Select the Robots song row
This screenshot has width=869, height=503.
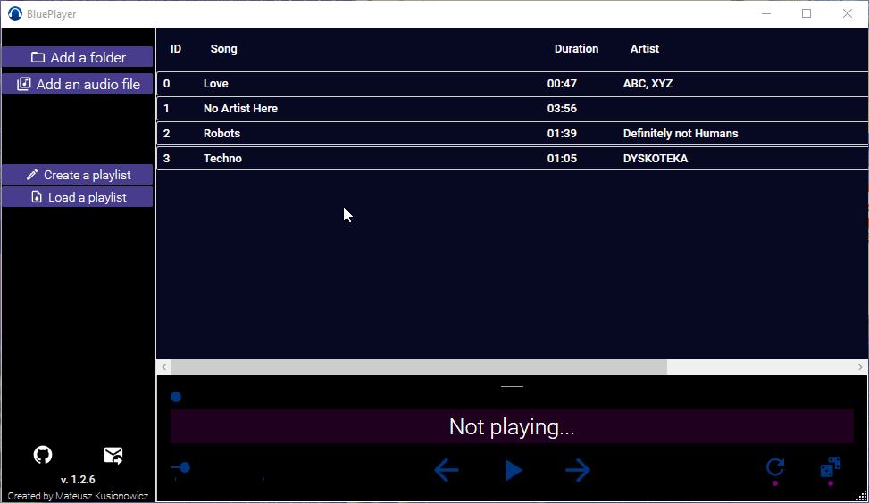512,134
